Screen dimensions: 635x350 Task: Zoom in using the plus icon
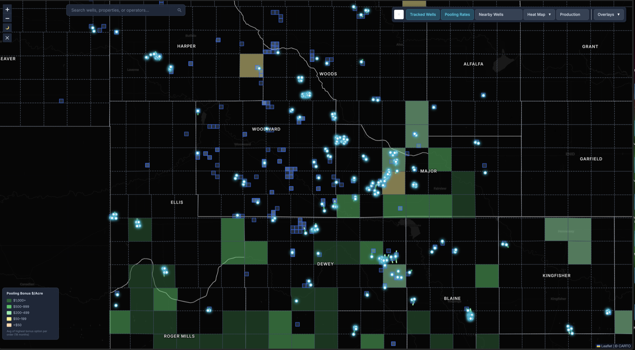point(7,9)
